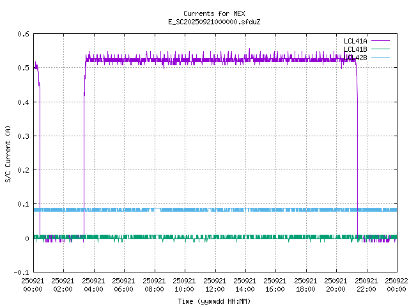Screen dimensions: 409x307
Task: Click the 'S/C Current (A)' y-axis label
Action: (x=8, y=153)
